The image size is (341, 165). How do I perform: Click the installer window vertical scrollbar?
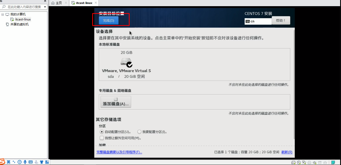(x=294, y=85)
